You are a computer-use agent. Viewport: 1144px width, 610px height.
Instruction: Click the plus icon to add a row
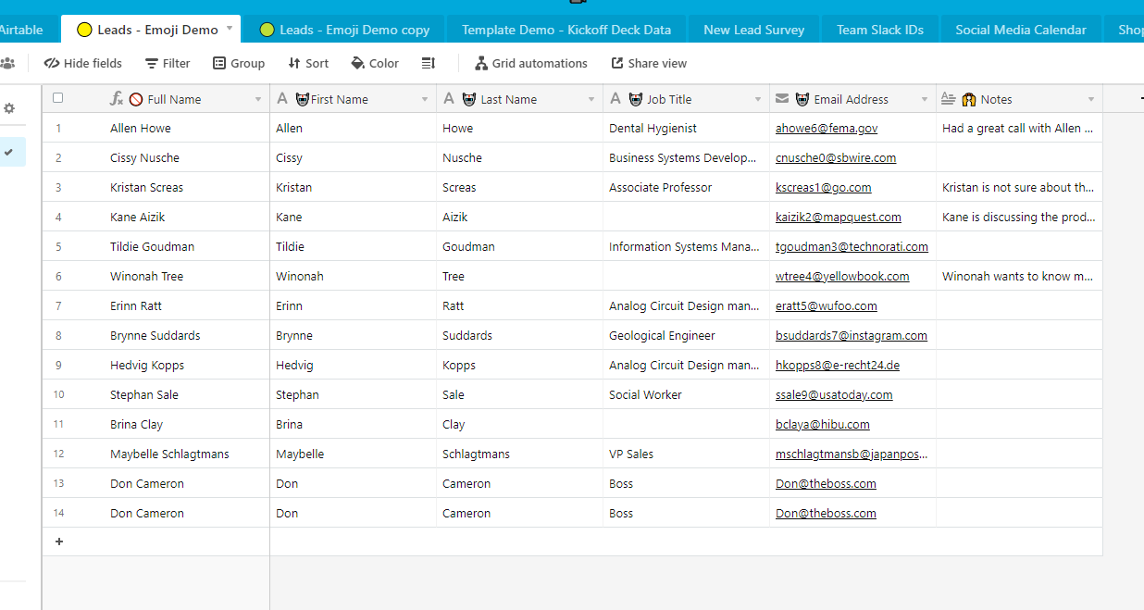(x=59, y=542)
